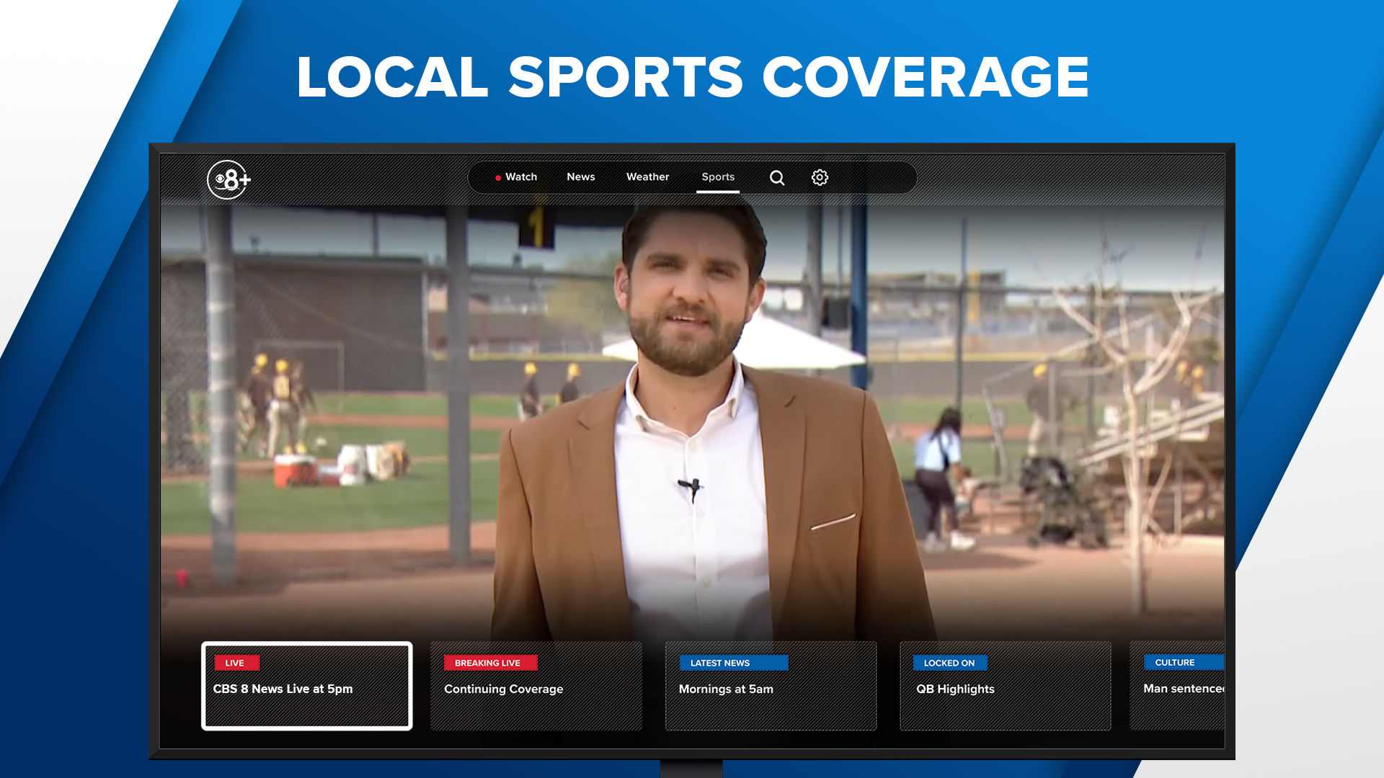Viewport: 1384px width, 778px height.
Task: Open the QB Highlights card
Action: pos(1006,686)
